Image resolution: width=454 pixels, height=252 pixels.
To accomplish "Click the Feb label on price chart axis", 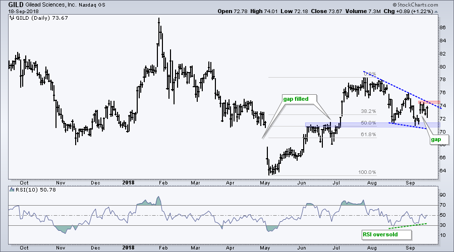I will [x=163, y=183].
